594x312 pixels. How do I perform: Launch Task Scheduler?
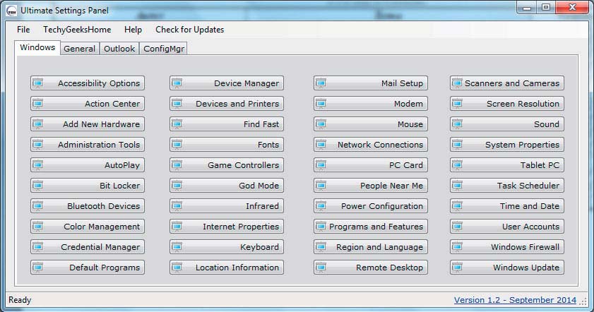507,185
